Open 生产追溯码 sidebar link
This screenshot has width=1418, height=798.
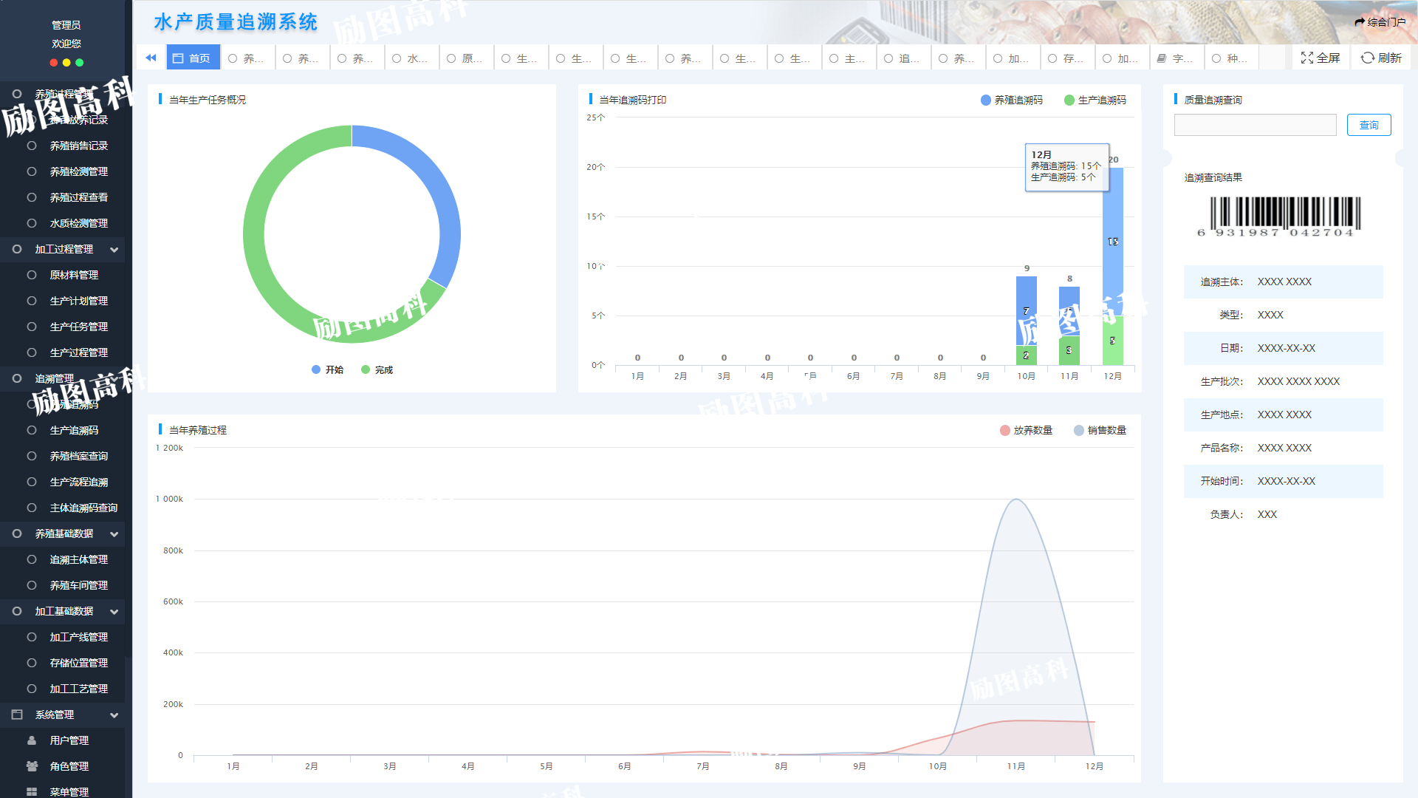pos(74,430)
